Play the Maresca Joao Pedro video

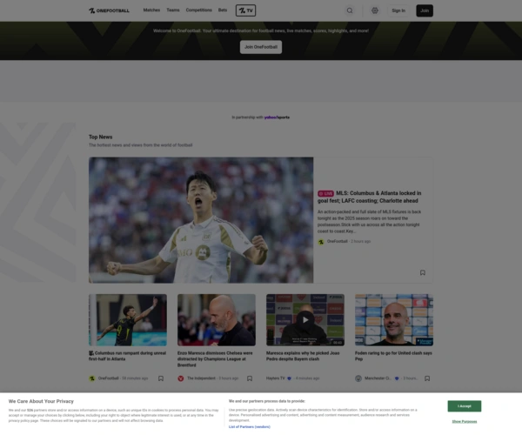pyautogui.click(x=304, y=319)
